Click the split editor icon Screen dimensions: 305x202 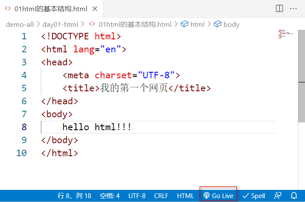pyautogui.click(x=279, y=9)
